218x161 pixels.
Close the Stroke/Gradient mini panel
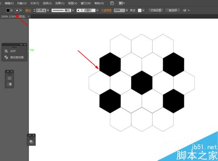pyautogui.click(x=12, y=71)
